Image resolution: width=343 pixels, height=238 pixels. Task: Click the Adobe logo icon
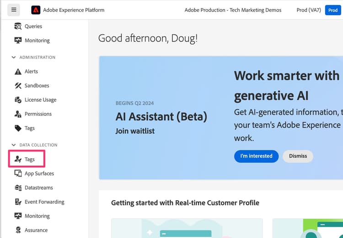(x=36, y=10)
